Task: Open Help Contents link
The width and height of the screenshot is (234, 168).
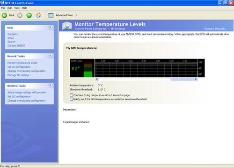Action: (x=13, y=34)
